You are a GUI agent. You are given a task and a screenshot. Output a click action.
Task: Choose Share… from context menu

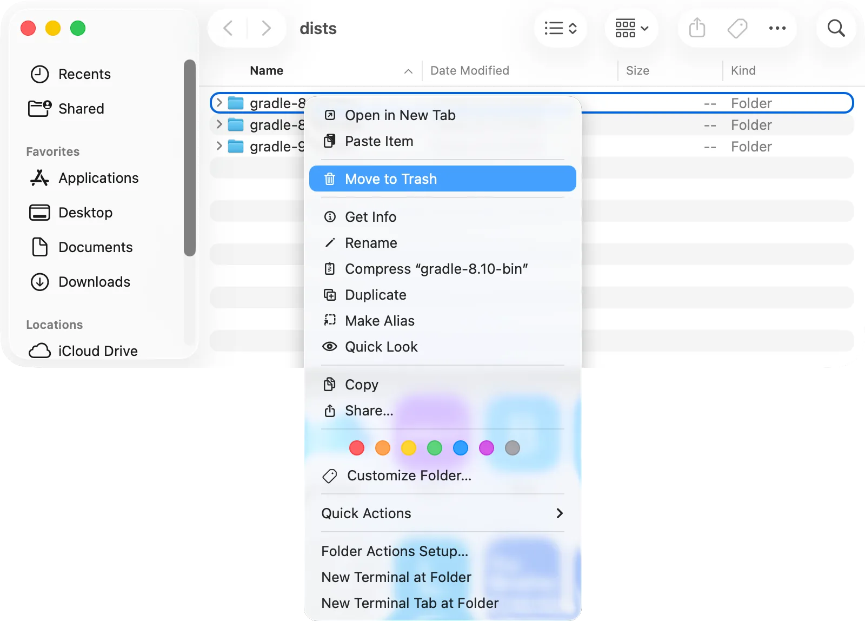click(443, 411)
